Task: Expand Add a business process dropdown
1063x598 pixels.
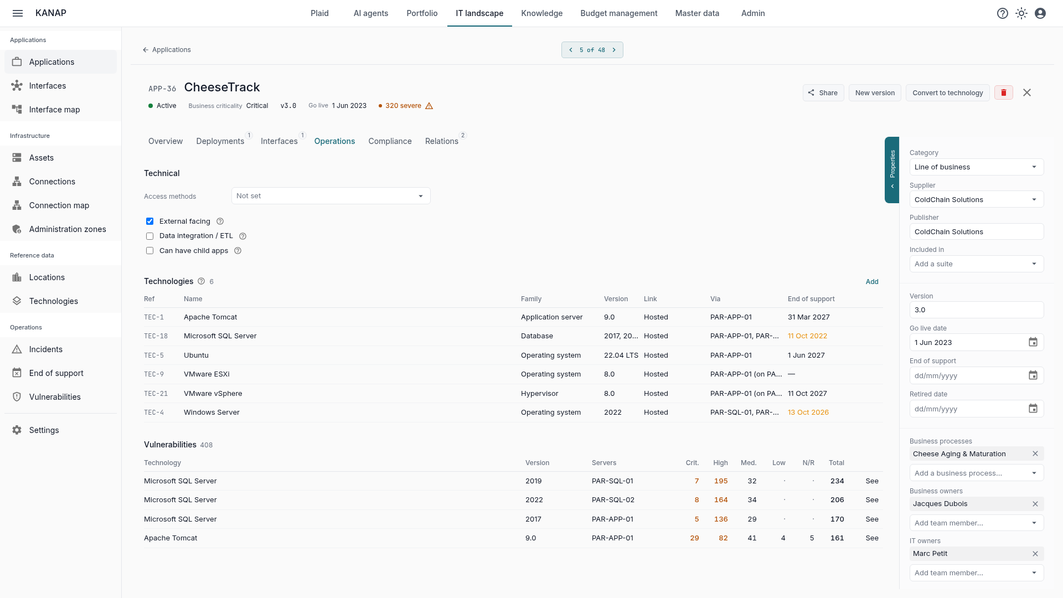Action: point(977,473)
